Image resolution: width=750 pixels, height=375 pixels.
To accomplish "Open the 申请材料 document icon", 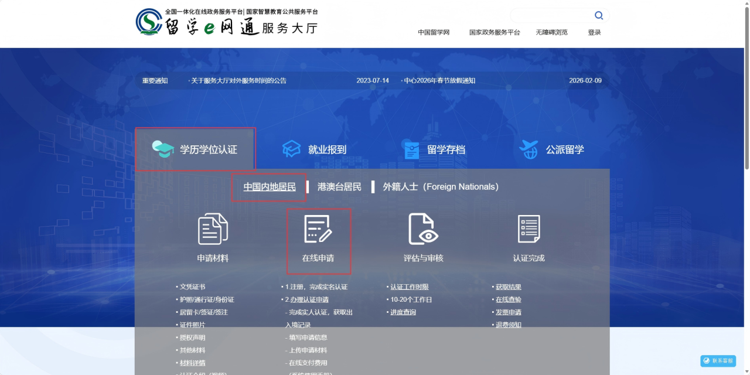I will 213,229.
